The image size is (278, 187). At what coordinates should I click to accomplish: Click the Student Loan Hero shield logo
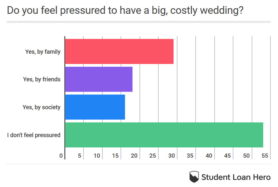click(194, 176)
